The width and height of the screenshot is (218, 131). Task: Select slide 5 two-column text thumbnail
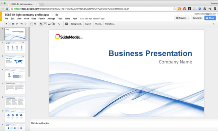[15, 89]
